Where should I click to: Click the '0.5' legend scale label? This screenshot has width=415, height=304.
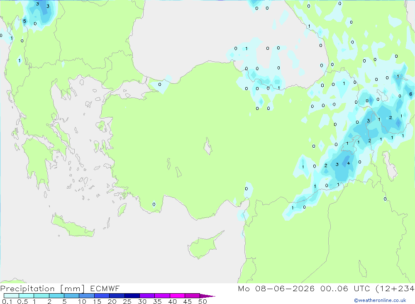click(x=22, y=302)
